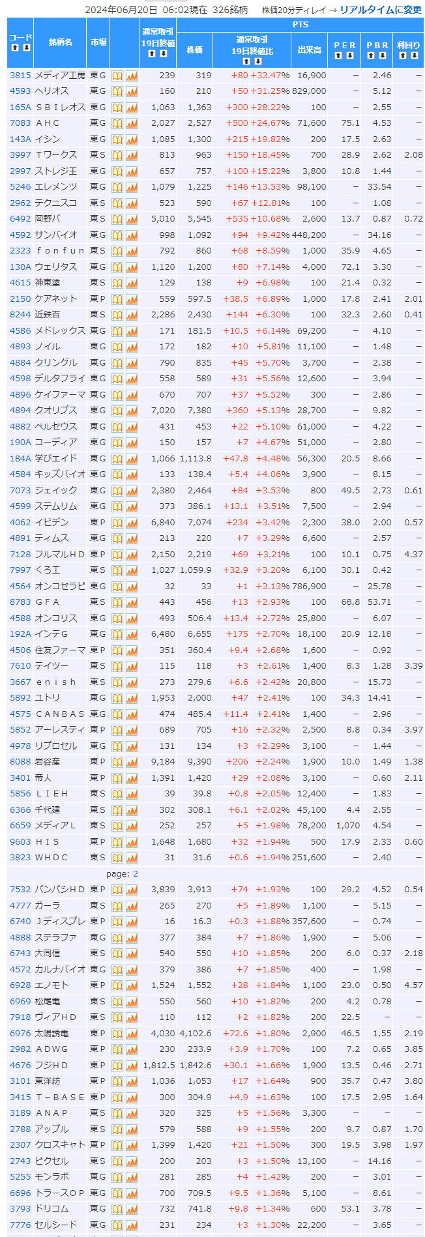Click +33.47% change for メディア工房
The width and height of the screenshot is (425, 1237).
(x=270, y=76)
